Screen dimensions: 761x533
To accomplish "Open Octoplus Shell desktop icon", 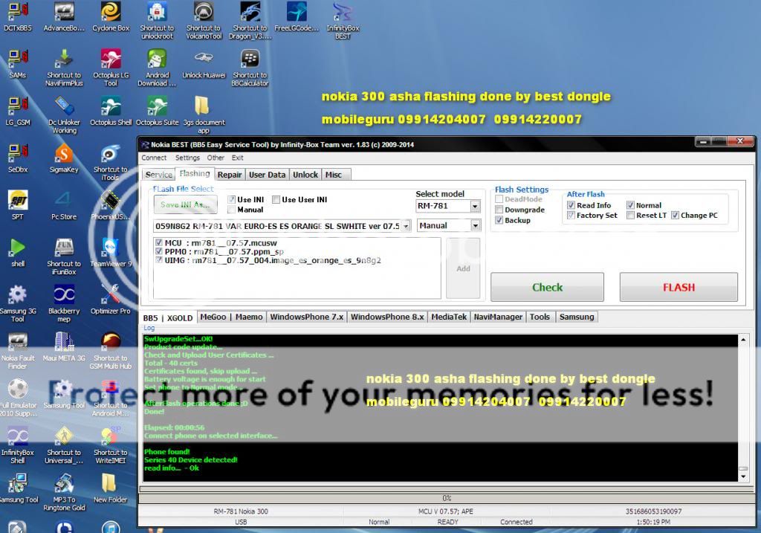I will click(x=111, y=112).
